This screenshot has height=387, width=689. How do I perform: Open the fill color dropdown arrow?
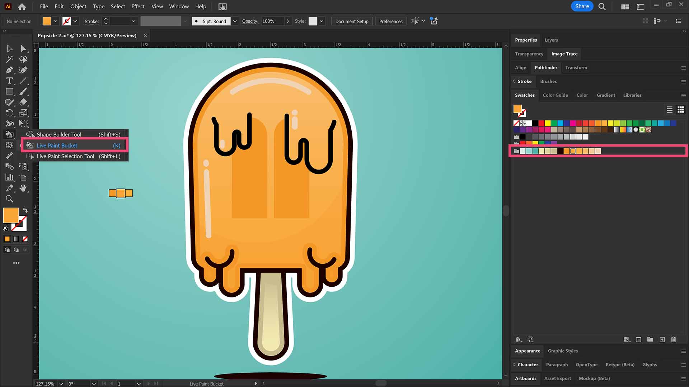click(x=56, y=21)
